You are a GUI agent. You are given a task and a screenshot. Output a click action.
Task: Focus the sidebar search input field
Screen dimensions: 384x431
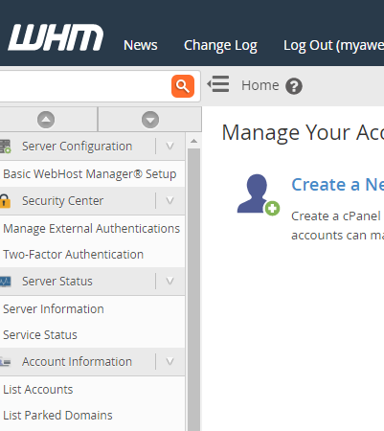(x=84, y=86)
